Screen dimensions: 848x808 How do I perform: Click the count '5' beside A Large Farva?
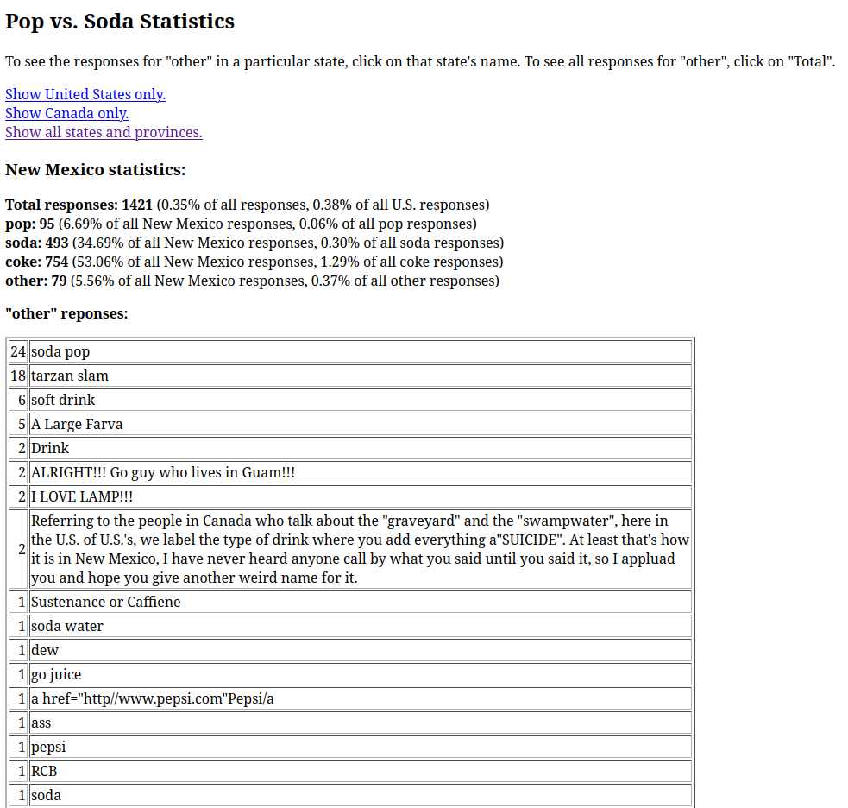[18, 424]
